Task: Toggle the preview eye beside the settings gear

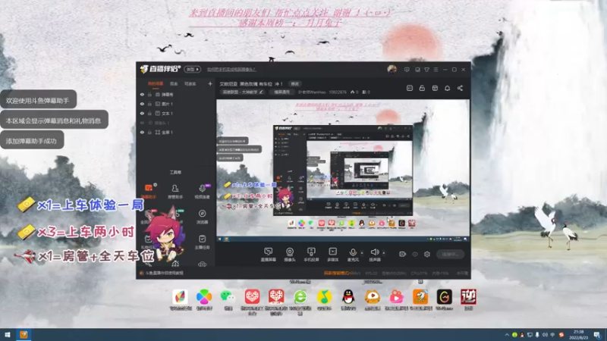Action: tap(415, 254)
